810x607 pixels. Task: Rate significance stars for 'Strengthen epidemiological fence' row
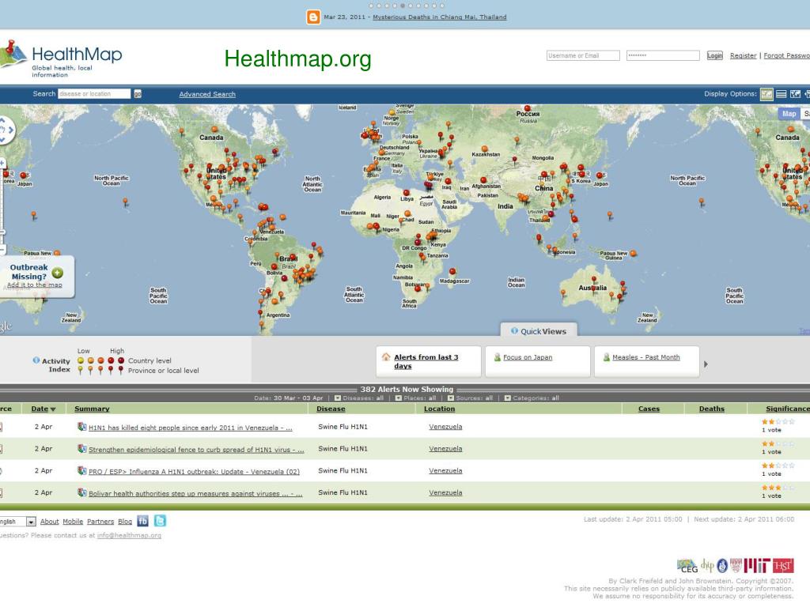[778, 443]
